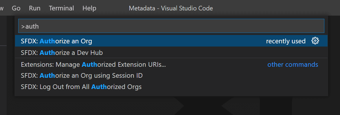Image resolution: width=340 pixels, height=115 pixels.
Task: Choose Manage Authorized Extension URIs command
Action: coord(171,64)
